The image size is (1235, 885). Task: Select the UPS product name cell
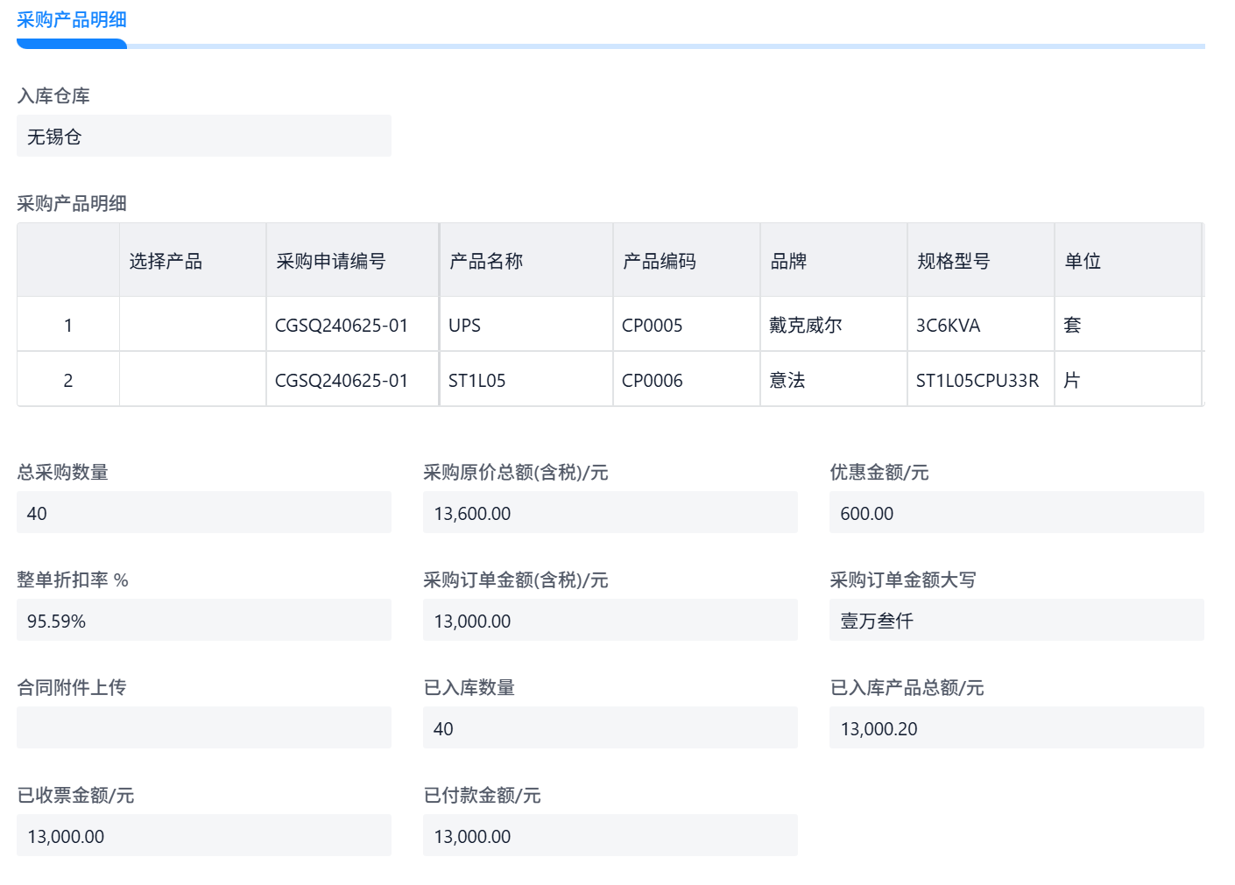coord(526,325)
